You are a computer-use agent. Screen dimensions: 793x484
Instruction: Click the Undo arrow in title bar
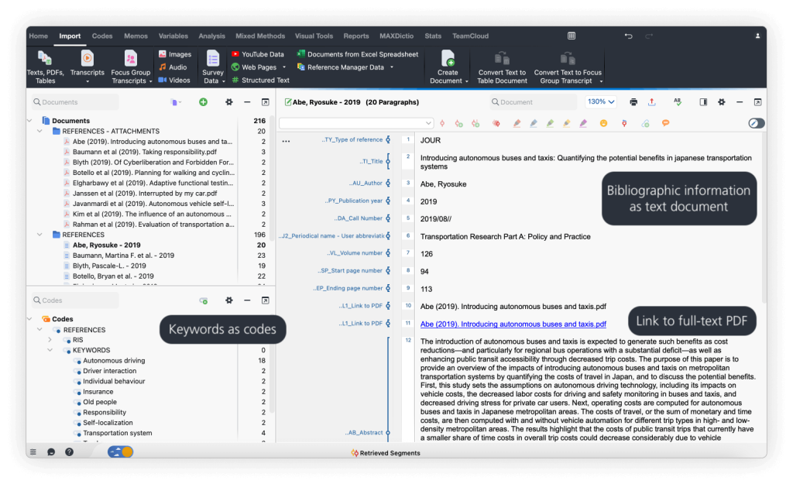[628, 36]
